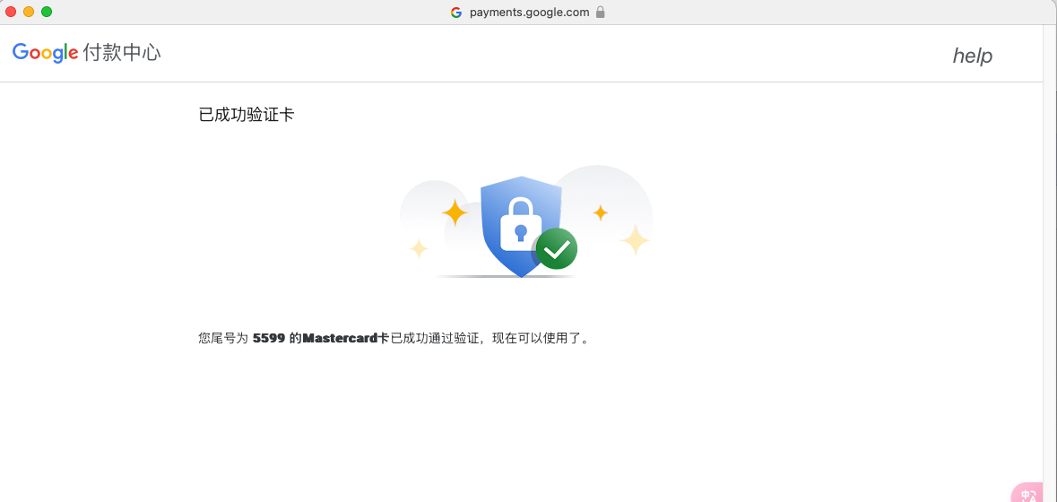
Task: Click the pale sparkle at illustration's lower left
Action: [x=419, y=248]
